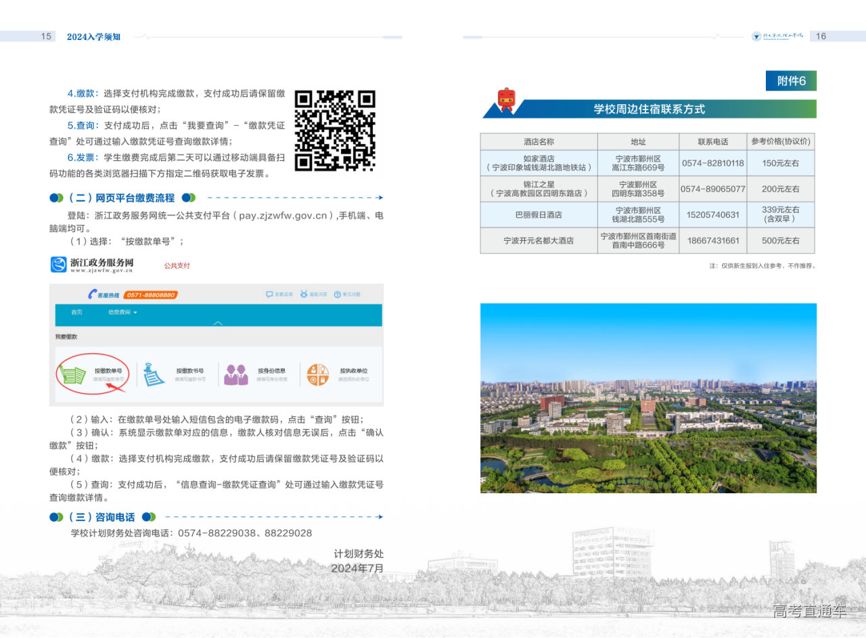Image resolution: width=866 pixels, height=638 pixels.
Task: Click the blue phone hotline icon
Action: click(x=92, y=294)
